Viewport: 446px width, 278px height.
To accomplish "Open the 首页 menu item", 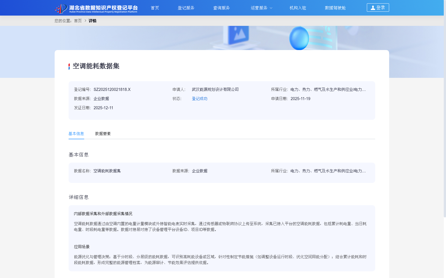I will click(x=155, y=8).
